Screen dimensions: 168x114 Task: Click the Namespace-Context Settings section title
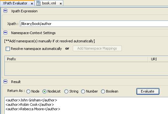pyautogui.click(x=33, y=33)
